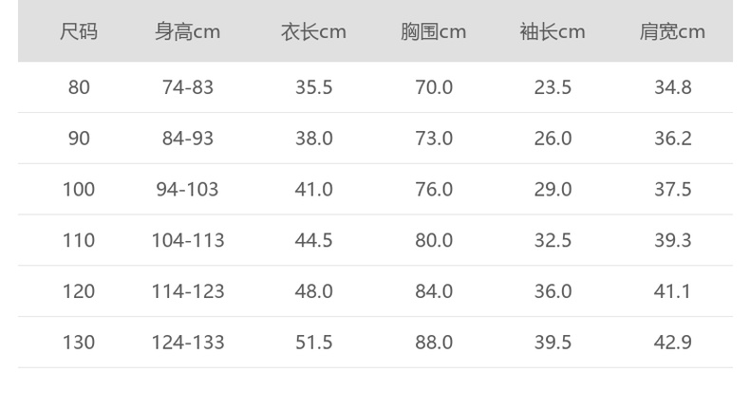The height and width of the screenshot is (409, 750).
Task: Select the 88.0 chest measurement cell
Action: pyautogui.click(x=434, y=343)
